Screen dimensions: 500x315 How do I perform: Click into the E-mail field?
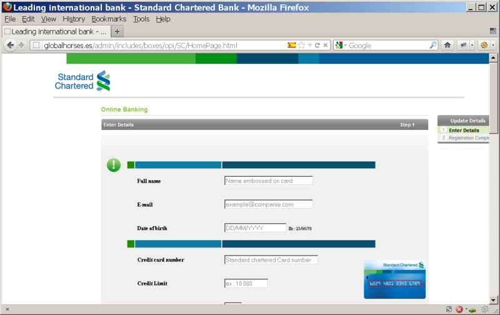(269, 204)
